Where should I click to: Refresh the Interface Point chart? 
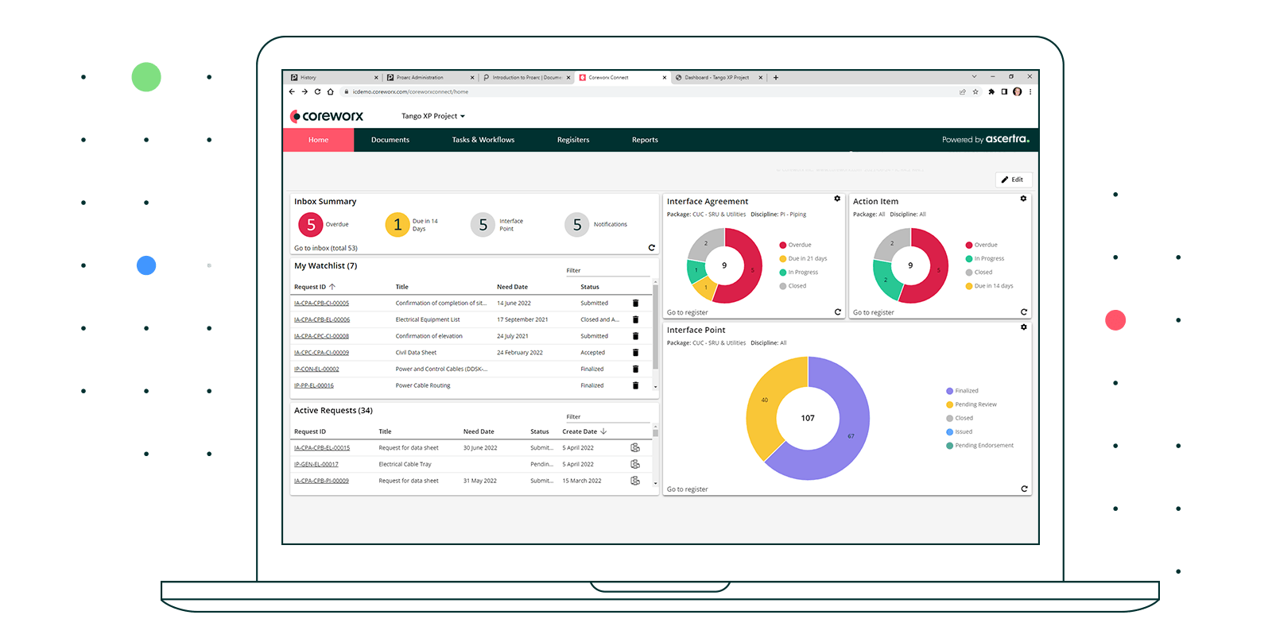[x=1024, y=489]
